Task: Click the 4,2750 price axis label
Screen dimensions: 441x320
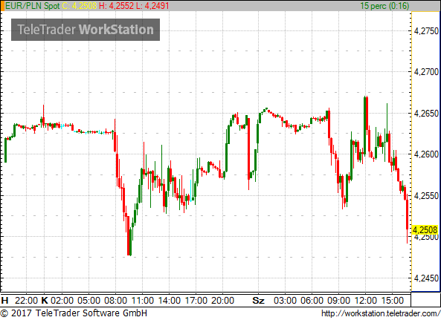Action: [426, 31]
